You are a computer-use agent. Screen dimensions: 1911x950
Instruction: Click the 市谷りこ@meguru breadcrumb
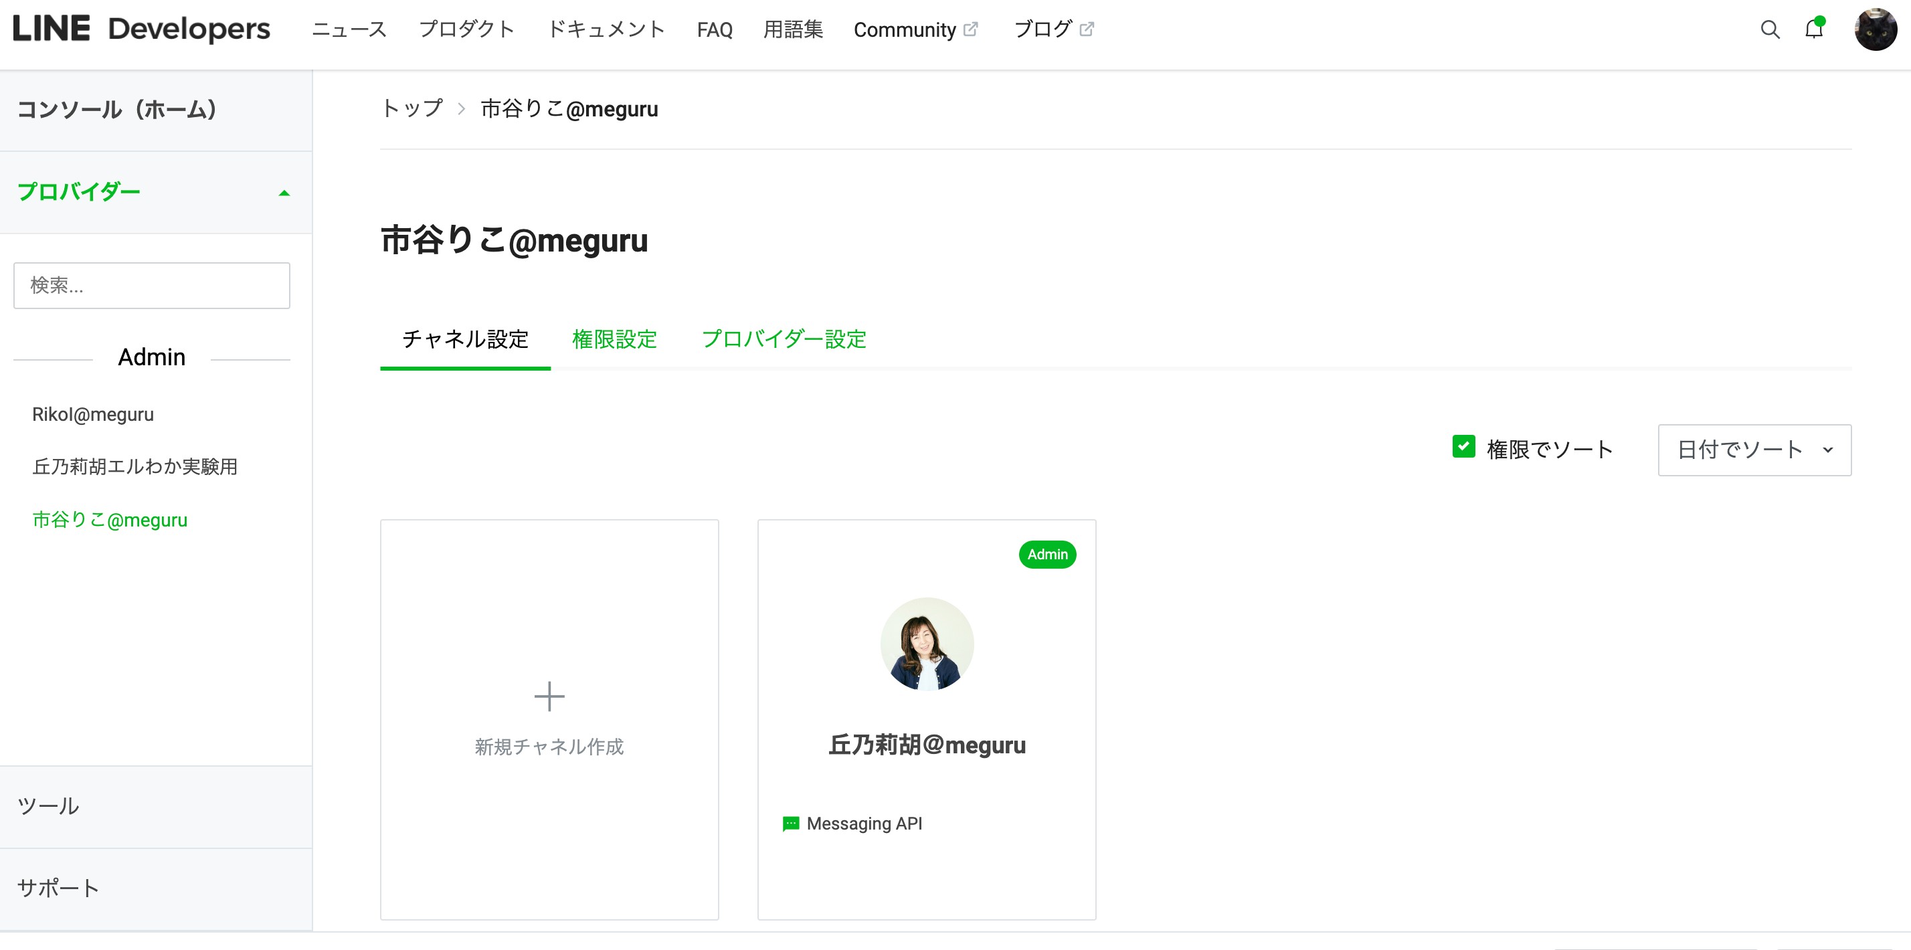pyautogui.click(x=569, y=108)
